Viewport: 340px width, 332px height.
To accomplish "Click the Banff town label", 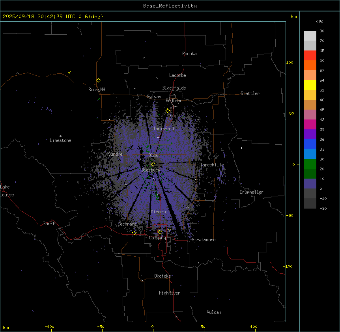I will click(x=49, y=224).
